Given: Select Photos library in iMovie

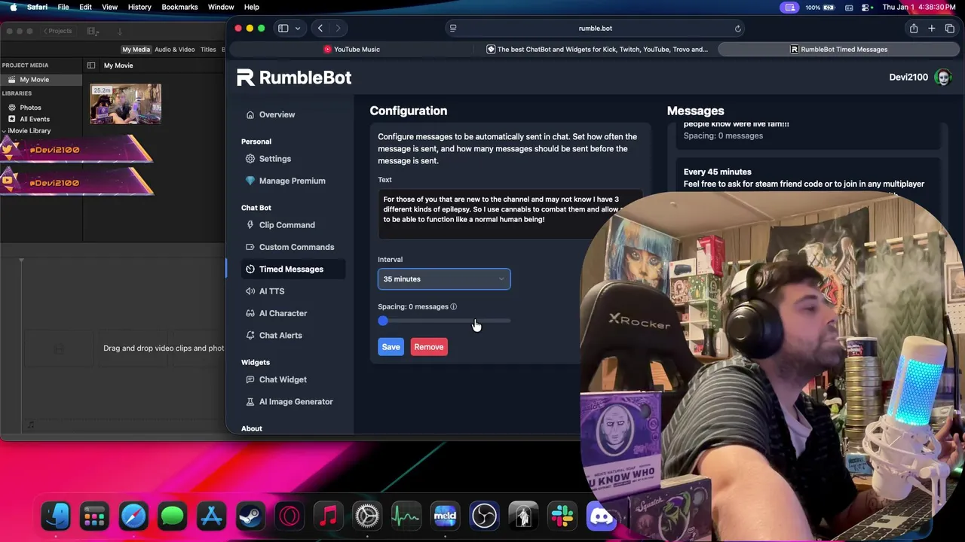Looking at the screenshot, I should [30, 108].
